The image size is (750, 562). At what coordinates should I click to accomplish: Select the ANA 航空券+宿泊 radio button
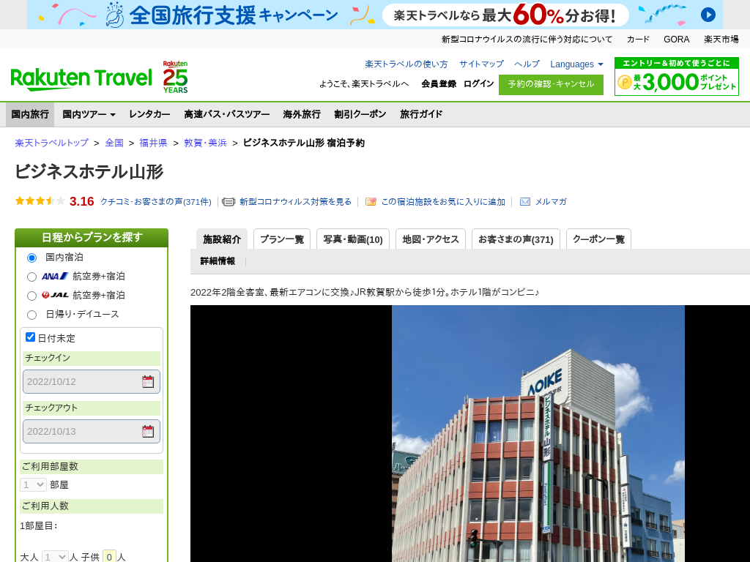31,277
